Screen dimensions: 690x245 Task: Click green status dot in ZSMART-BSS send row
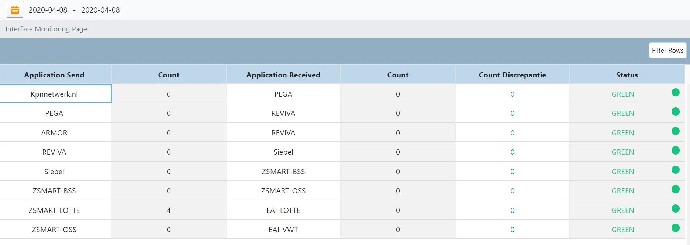point(676,189)
